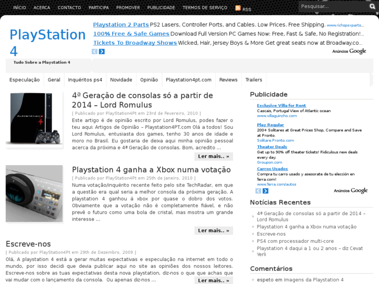
Task: Click Ler mais under the Lord Romulus article
Action: point(214,156)
